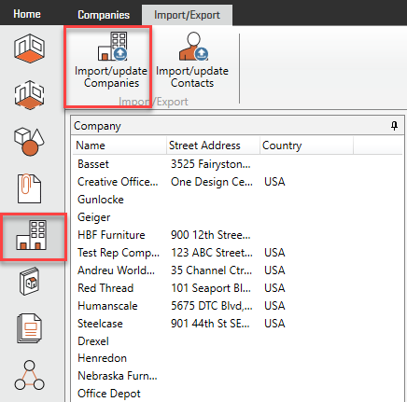Click the top 3D room sidebar icon
The width and height of the screenshot is (407, 402).
pos(29,49)
